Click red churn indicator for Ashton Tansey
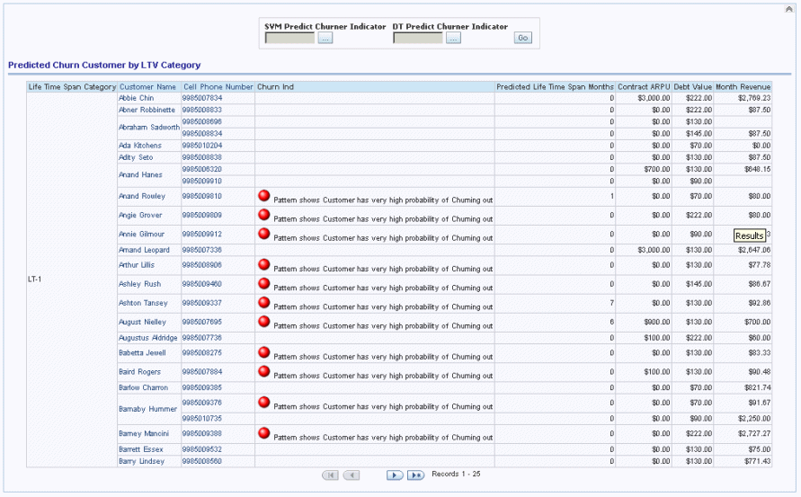801x497 pixels. click(264, 302)
